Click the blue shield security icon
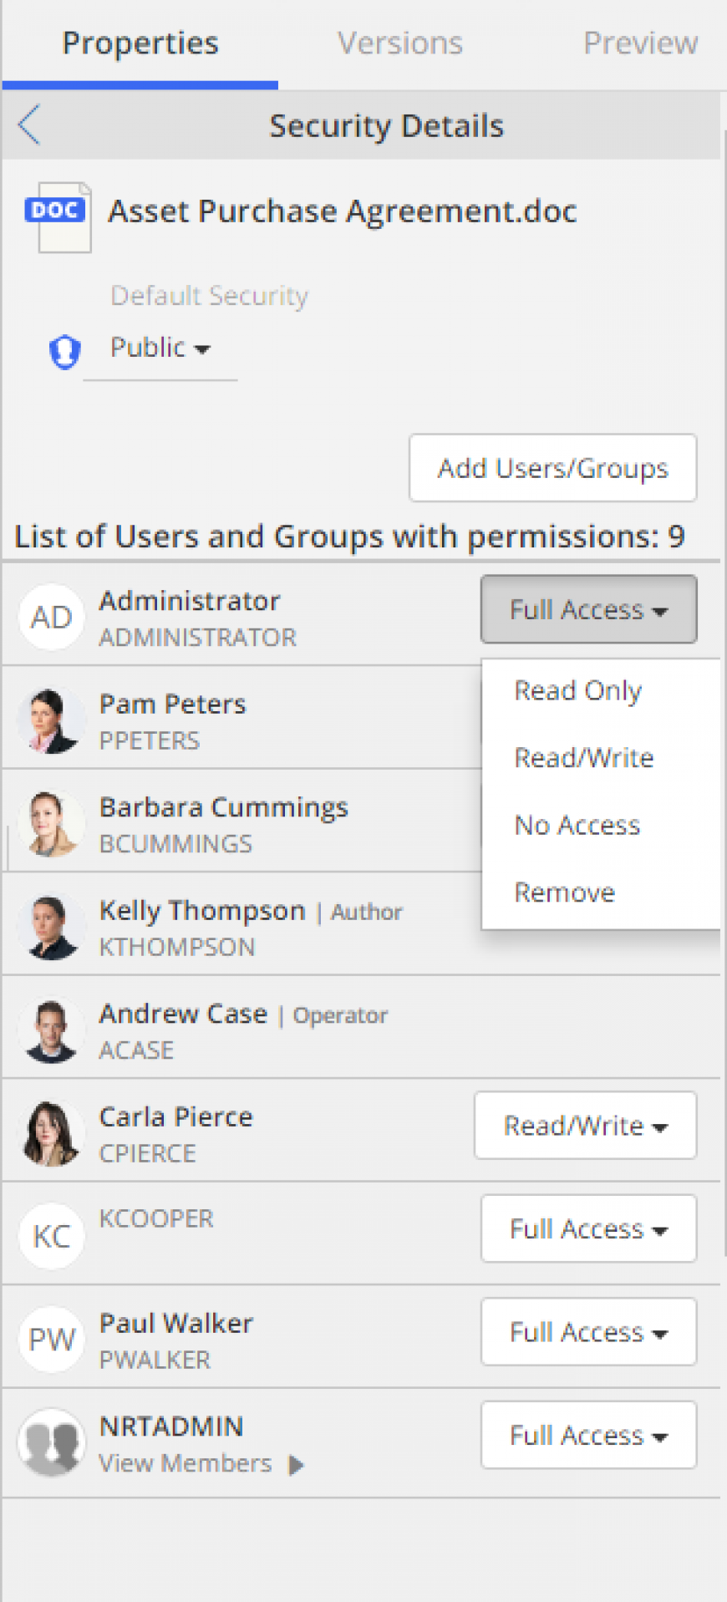 [64, 351]
